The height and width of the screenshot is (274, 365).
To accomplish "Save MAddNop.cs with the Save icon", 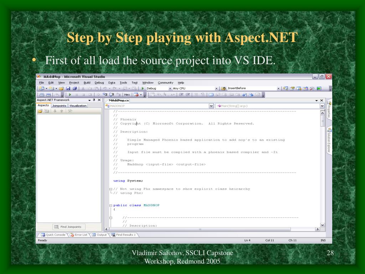I will click(x=68, y=88).
